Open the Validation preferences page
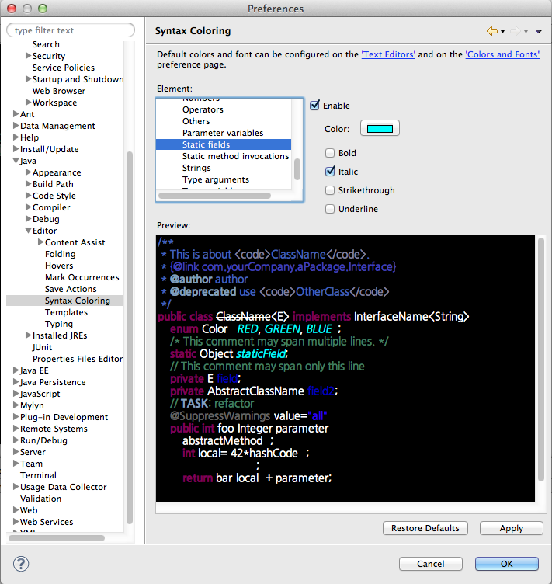This screenshot has width=552, height=584. [x=40, y=499]
